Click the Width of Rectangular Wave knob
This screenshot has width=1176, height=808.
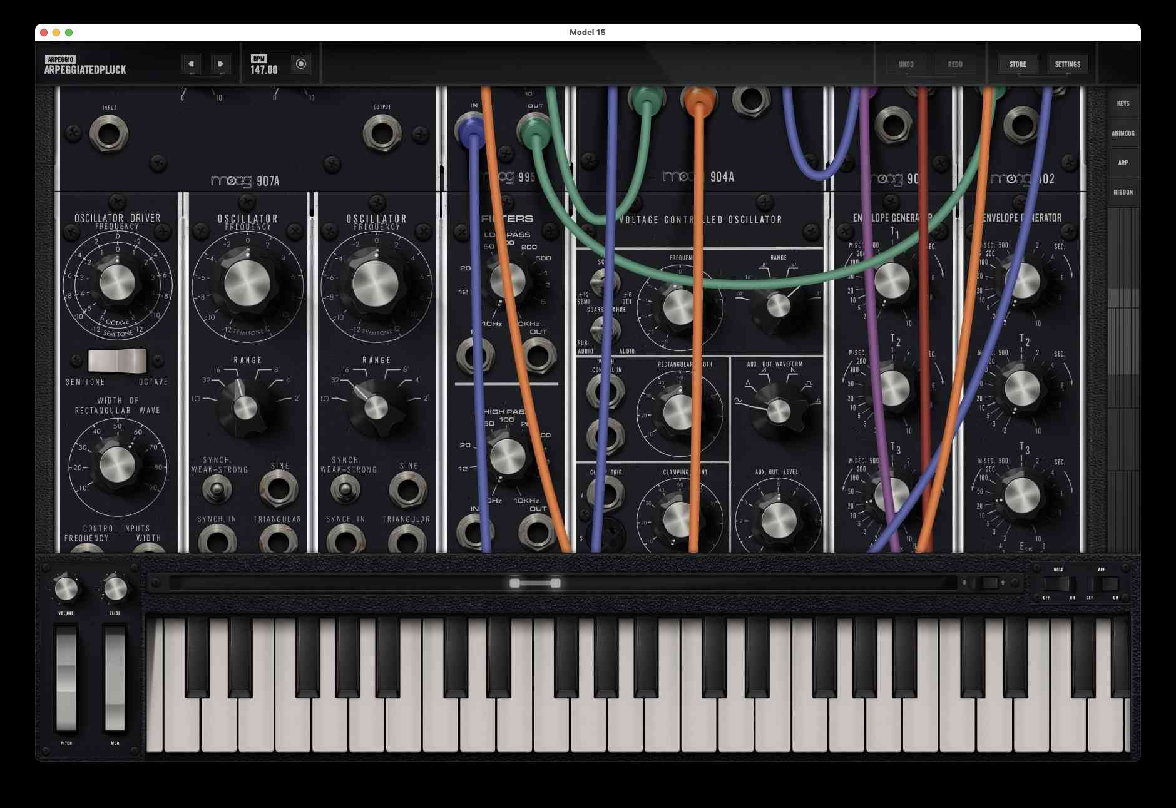(117, 464)
